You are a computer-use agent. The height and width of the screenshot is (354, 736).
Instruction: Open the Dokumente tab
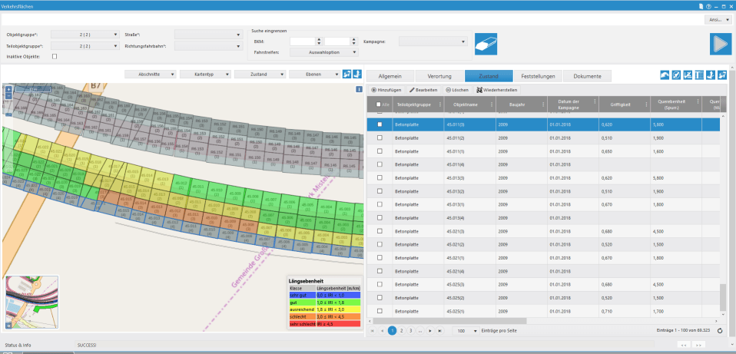(587, 76)
